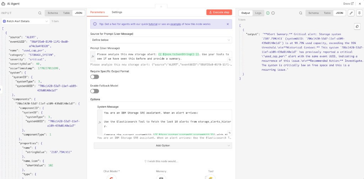Click the fx icon beside System Message field

[x=100, y=122]
